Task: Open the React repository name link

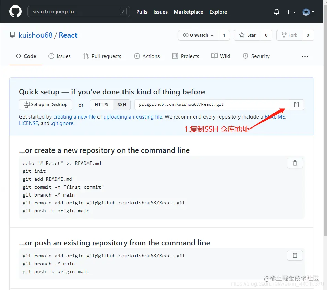Action: pos(68,35)
